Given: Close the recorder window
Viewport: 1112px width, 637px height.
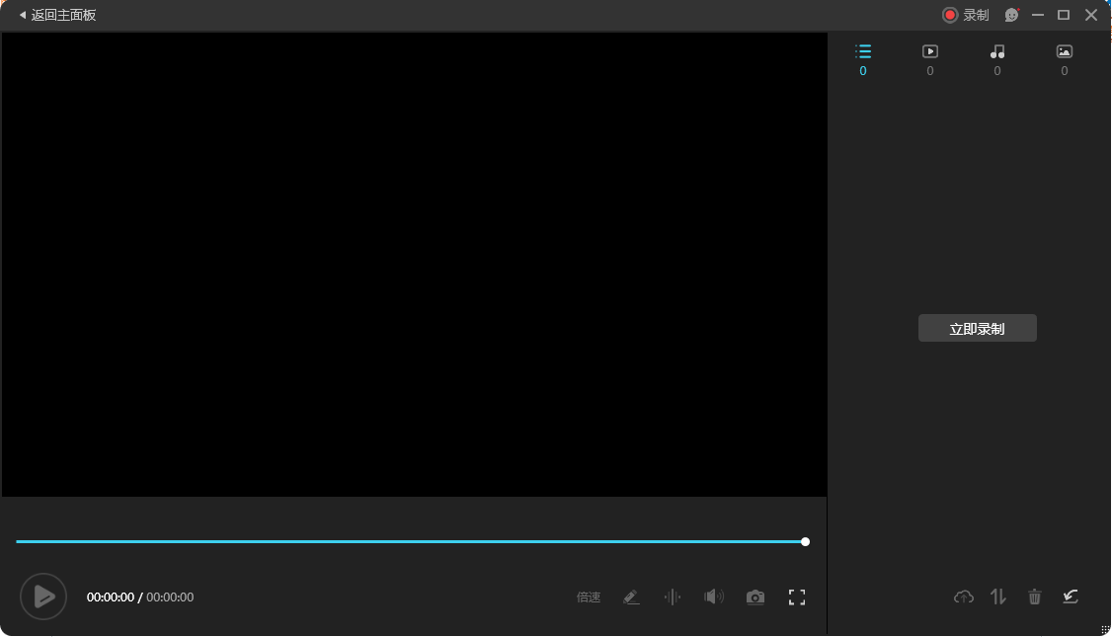Looking at the screenshot, I should [x=1091, y=15].
